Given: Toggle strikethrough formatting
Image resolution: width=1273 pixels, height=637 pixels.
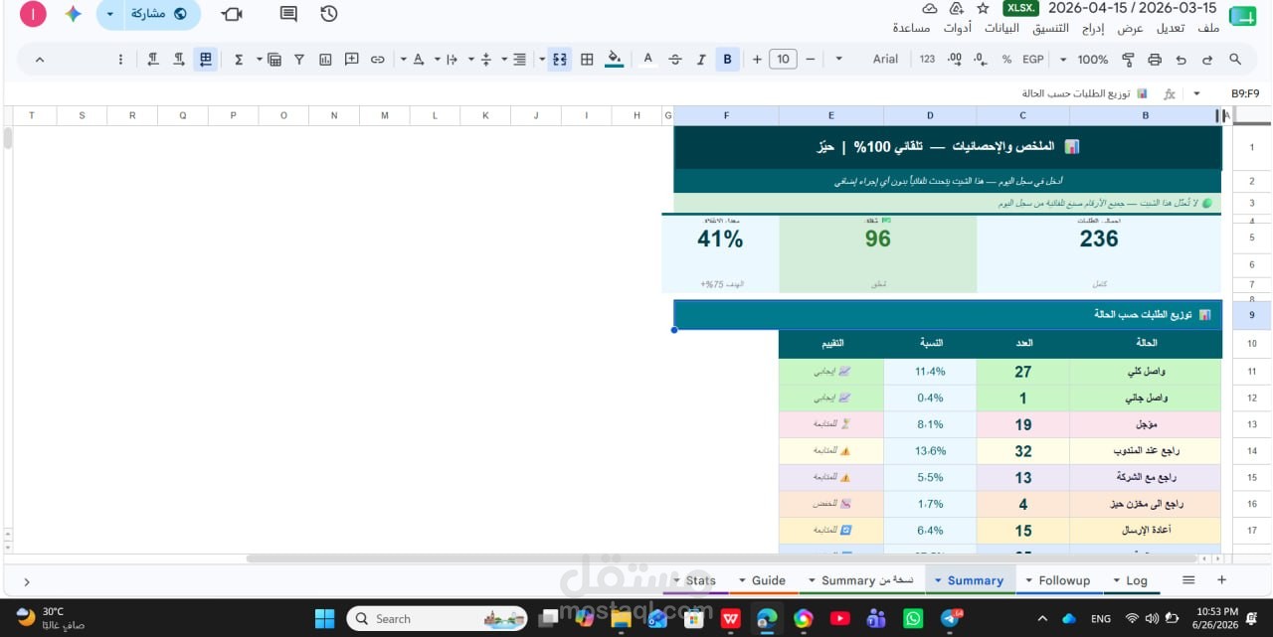Looking at the screenshot, I should click(675, 60).
